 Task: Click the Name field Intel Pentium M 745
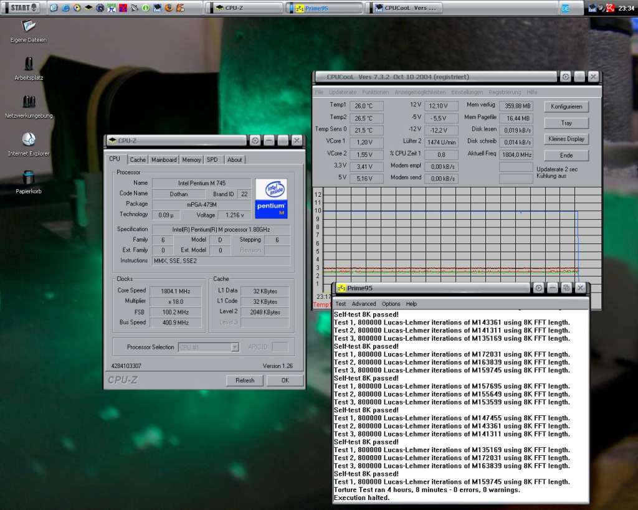[x=202, y=183]
